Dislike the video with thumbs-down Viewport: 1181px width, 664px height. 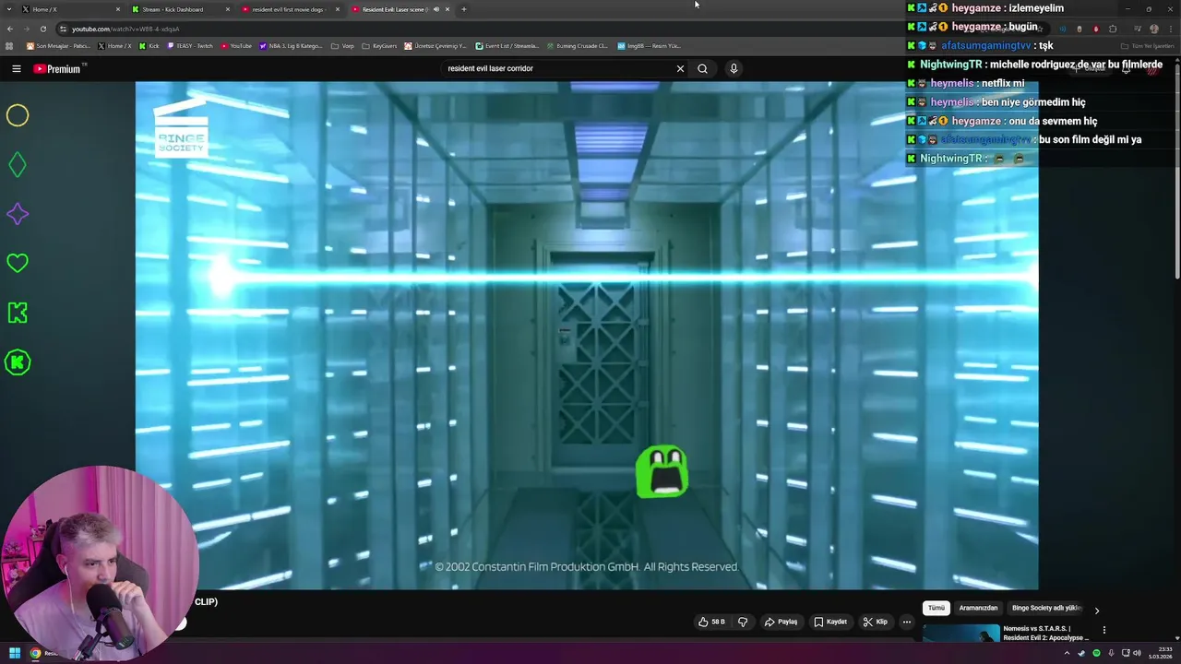tap(742, 622)
